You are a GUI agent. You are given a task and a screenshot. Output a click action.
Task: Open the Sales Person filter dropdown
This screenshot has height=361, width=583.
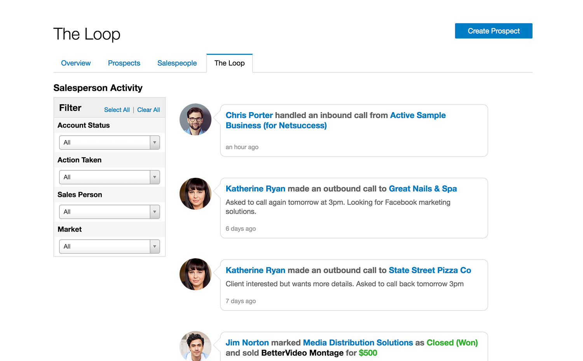109,212
